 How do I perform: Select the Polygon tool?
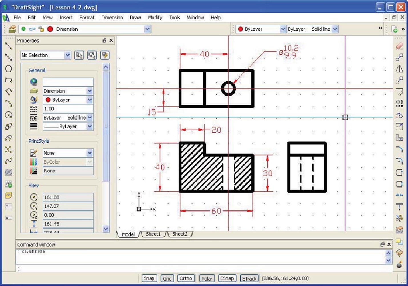pos(8,69)
